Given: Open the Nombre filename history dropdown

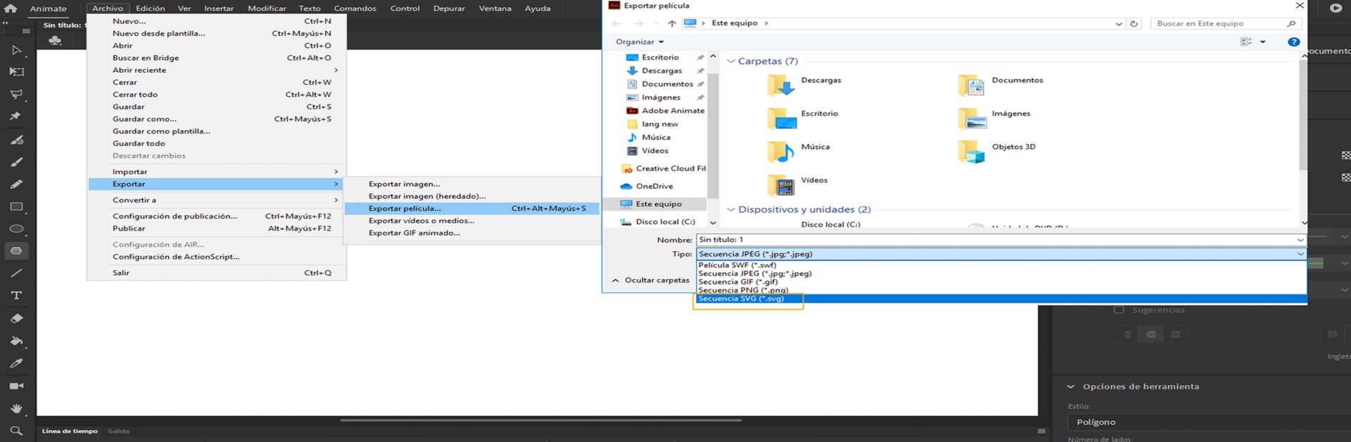Looking at the screenshot, I should [1300, 240].
